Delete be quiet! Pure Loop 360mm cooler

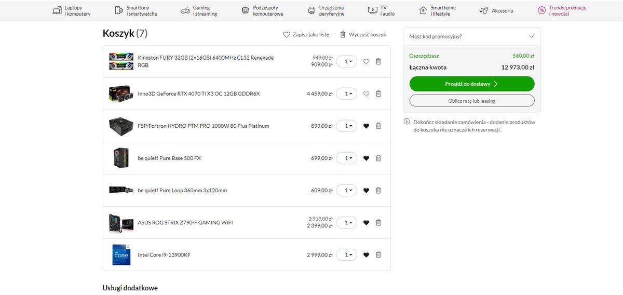[x=378, y=190]
